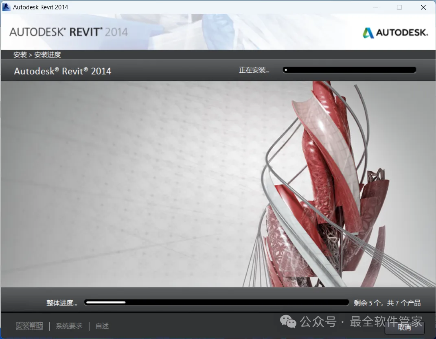Click the 整体进度 overall progress bar

click(217, 302)
